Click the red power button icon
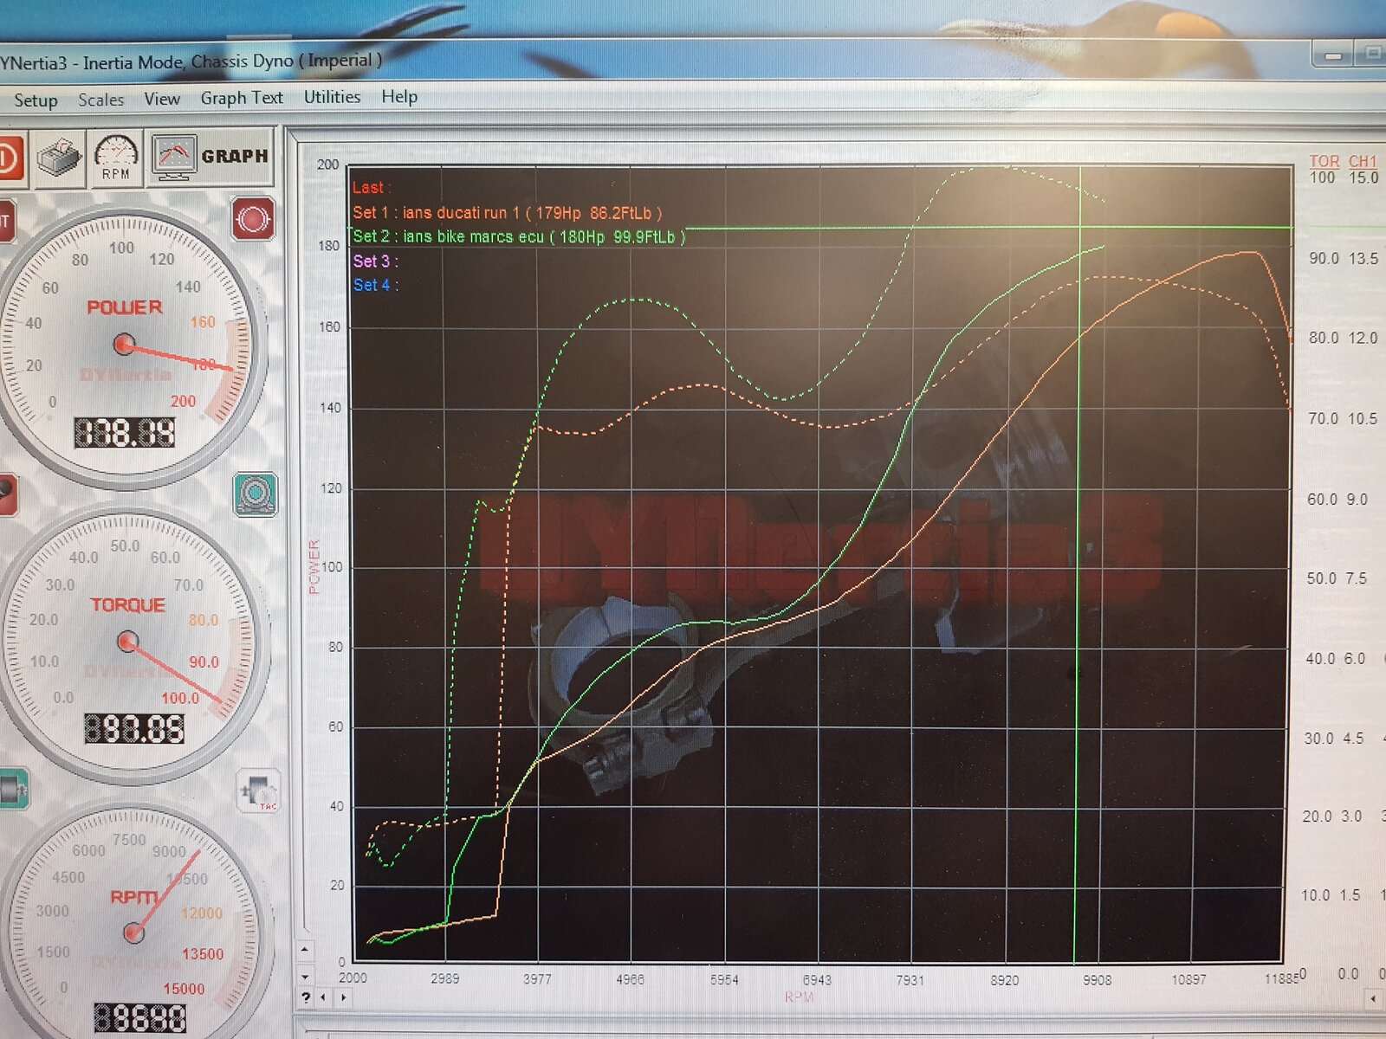Viewport: 1386px width, 1039px height. [9, 159]
